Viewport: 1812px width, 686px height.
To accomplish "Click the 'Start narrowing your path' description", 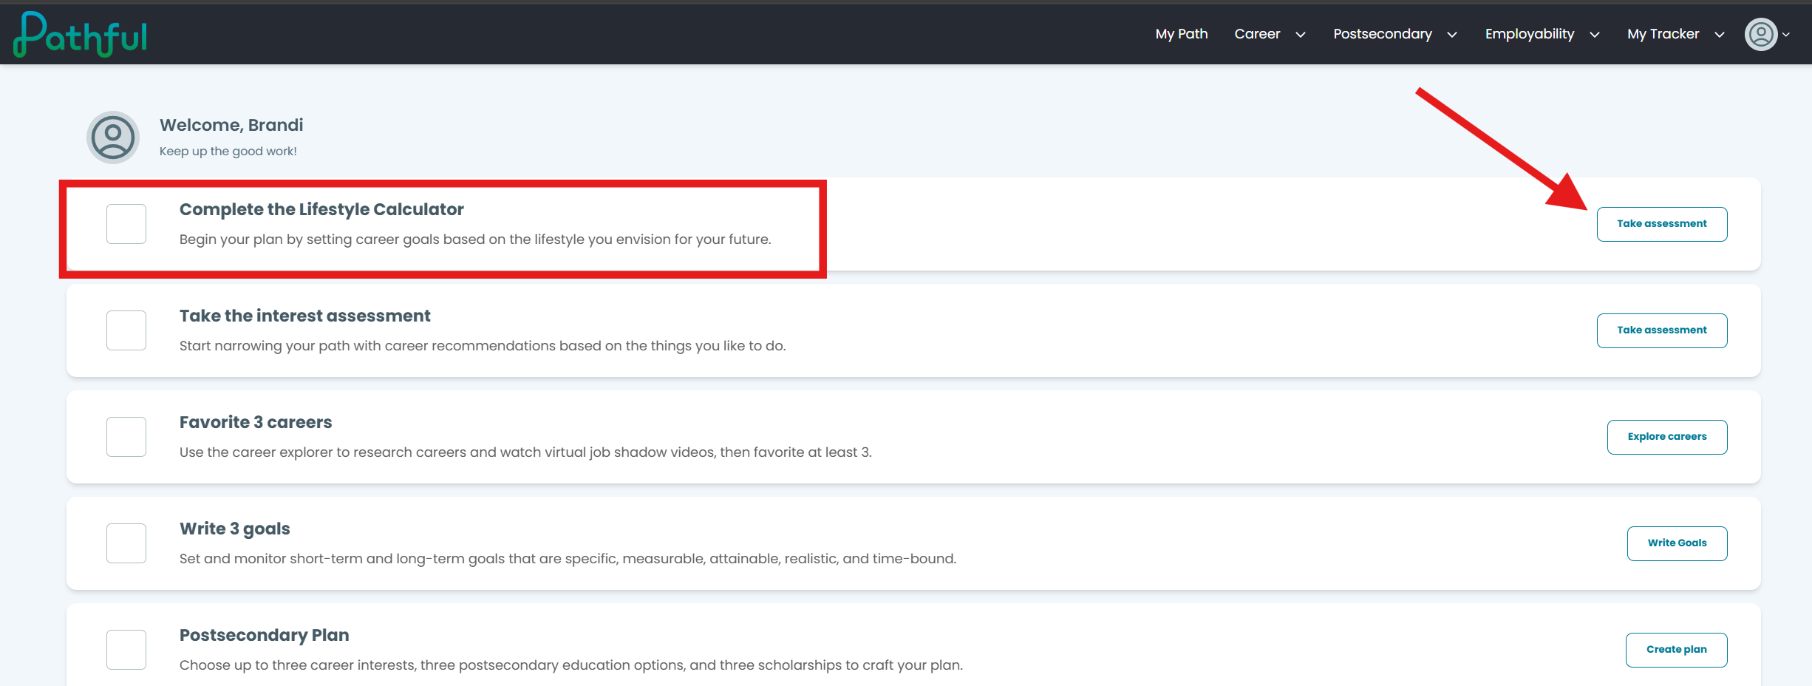I will pos(483,346).
